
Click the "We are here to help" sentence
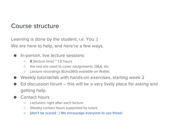pyautogui.click(x=57, y=46)
